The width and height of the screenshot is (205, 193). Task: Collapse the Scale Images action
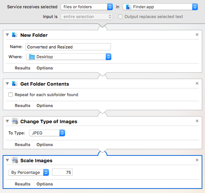point(7,160)
